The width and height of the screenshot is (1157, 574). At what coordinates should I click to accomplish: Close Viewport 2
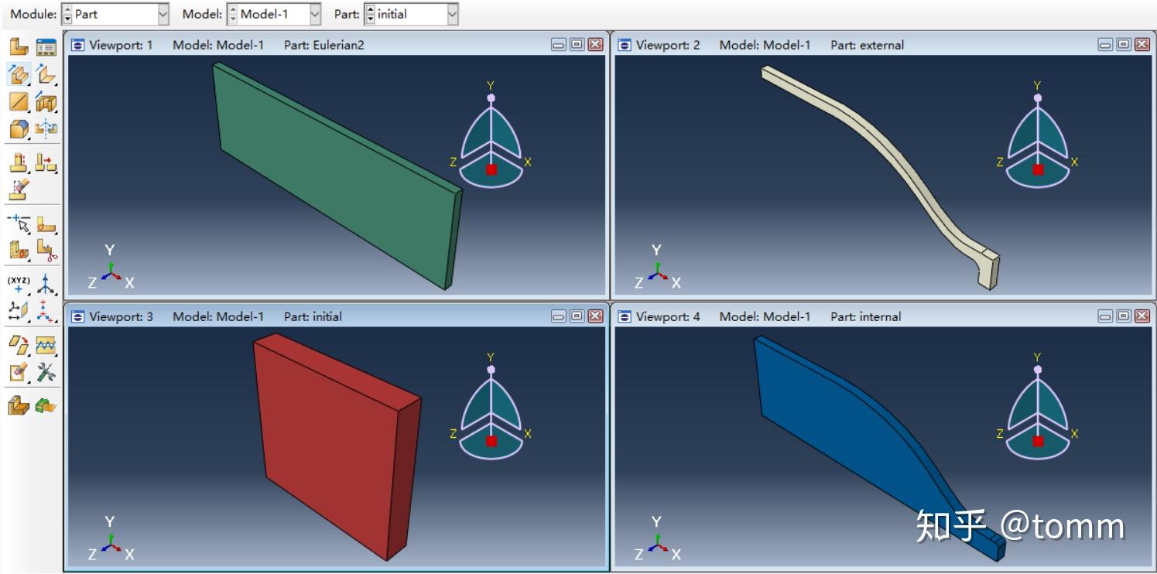[1142, 45]
